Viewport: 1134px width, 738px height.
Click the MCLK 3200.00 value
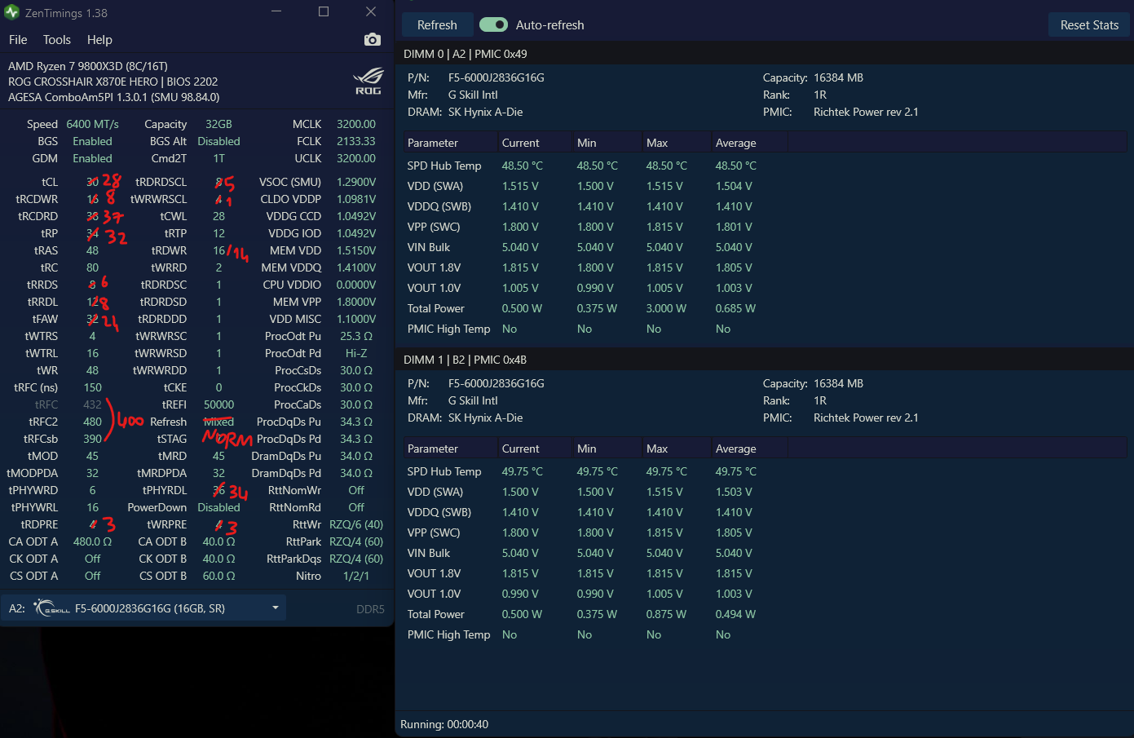tap(356, 124)
